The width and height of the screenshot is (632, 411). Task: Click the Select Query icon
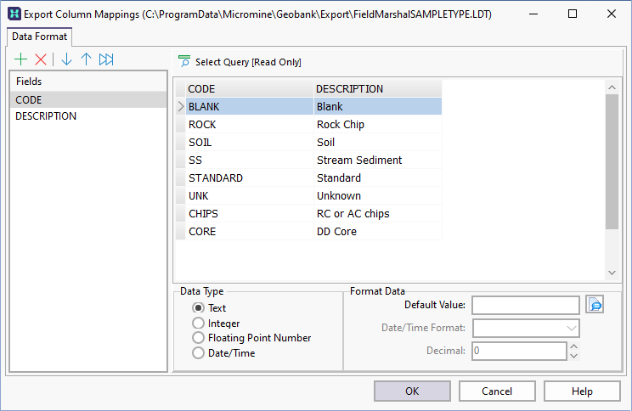[x=184, y=62]
